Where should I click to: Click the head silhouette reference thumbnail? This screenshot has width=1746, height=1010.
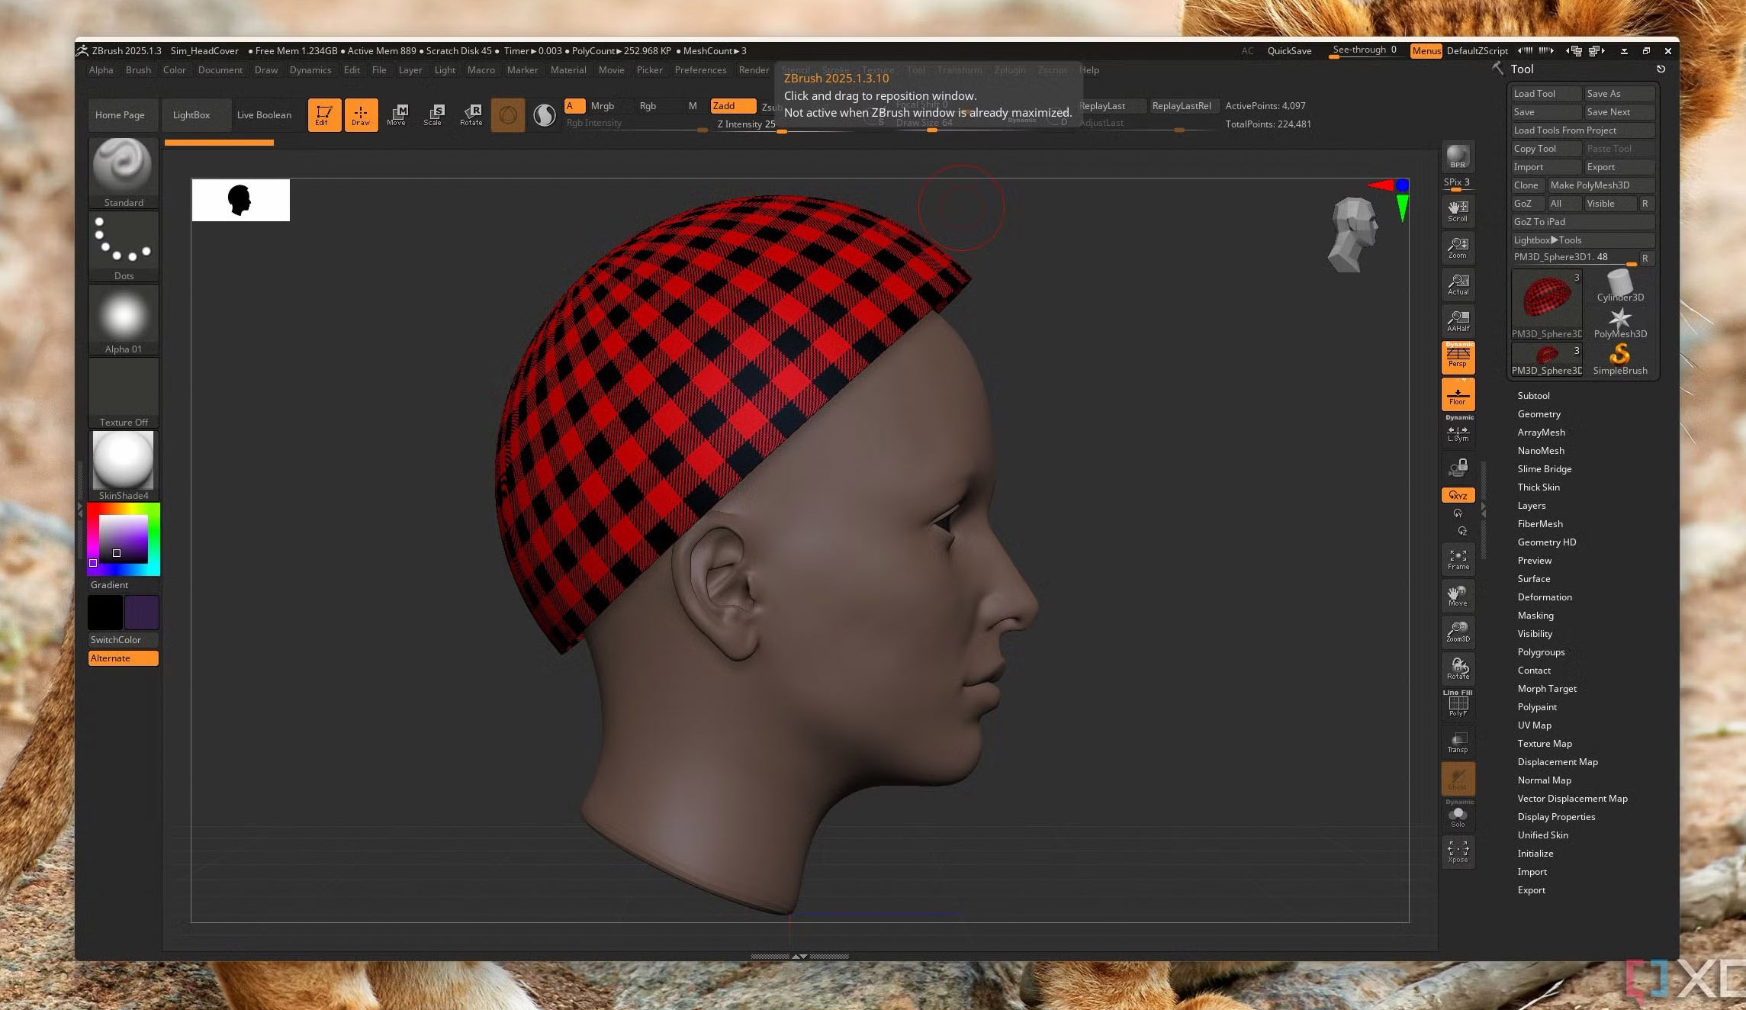click(x=240, y=200)
